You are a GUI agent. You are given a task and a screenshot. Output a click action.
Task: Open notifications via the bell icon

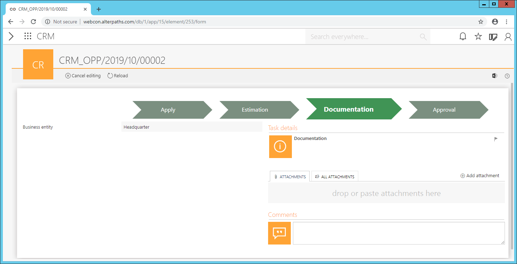pos(463,36)
